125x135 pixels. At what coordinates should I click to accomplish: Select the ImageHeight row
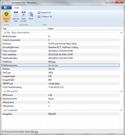(x=60, y=76)
